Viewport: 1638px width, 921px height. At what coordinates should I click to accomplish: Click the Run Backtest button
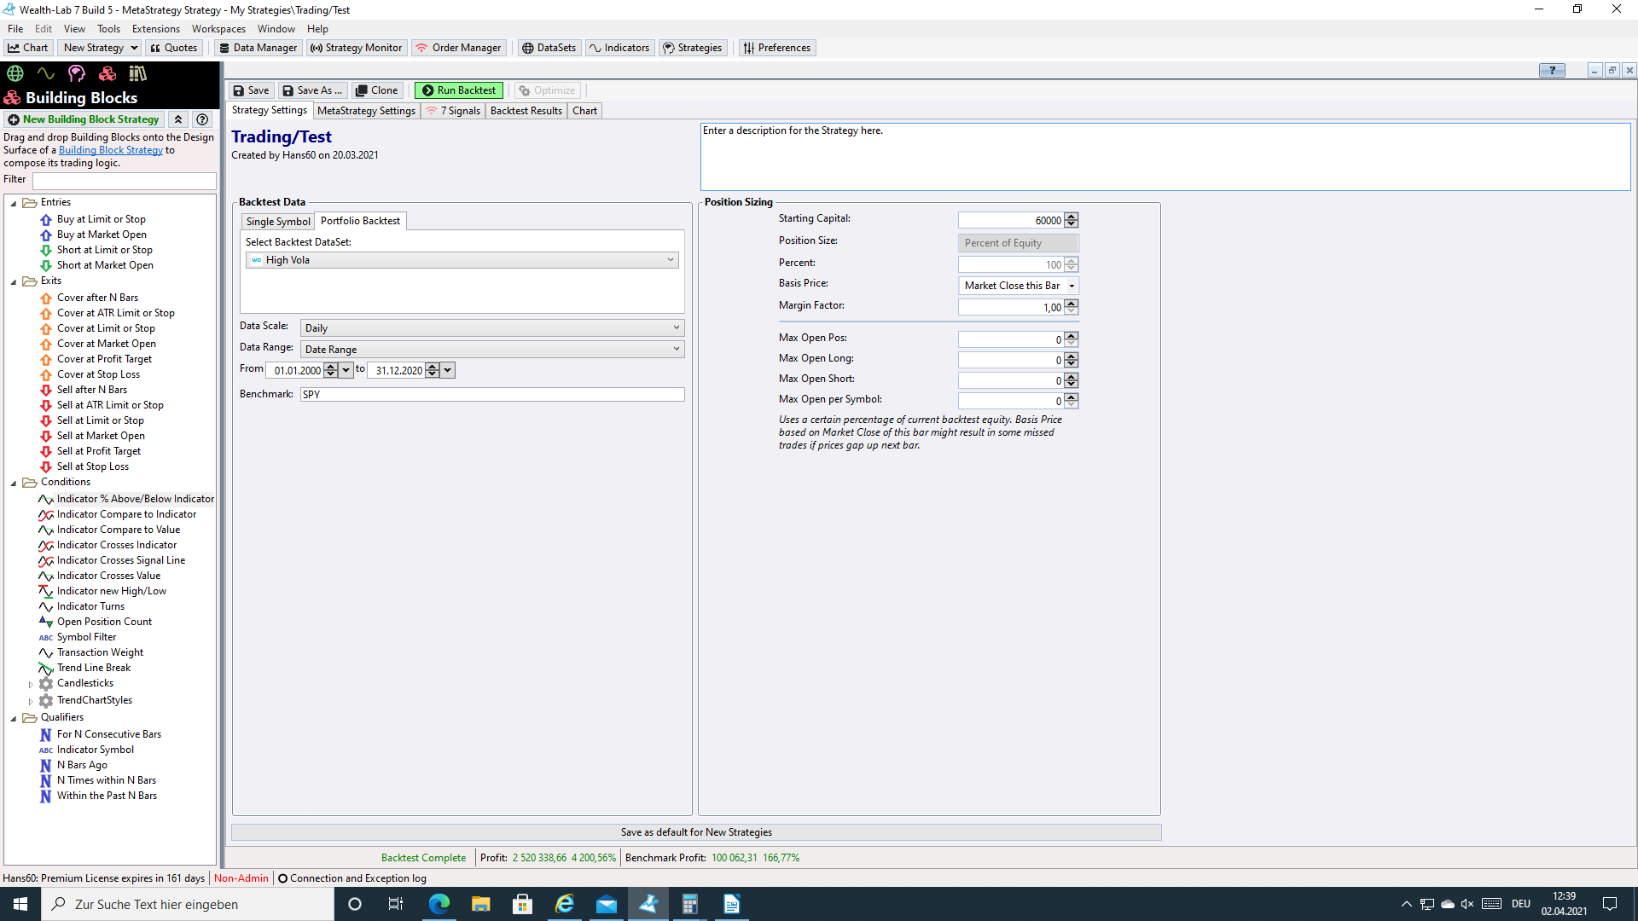click(x=458, y=90)
